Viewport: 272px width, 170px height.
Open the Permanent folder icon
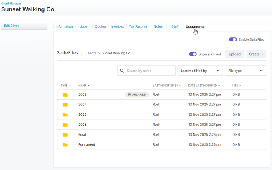65,145
